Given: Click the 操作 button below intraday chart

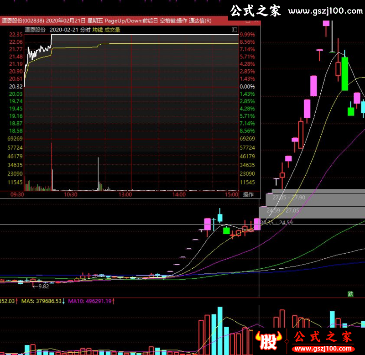Looking at the screenshot, I should (x=248, y=194).
